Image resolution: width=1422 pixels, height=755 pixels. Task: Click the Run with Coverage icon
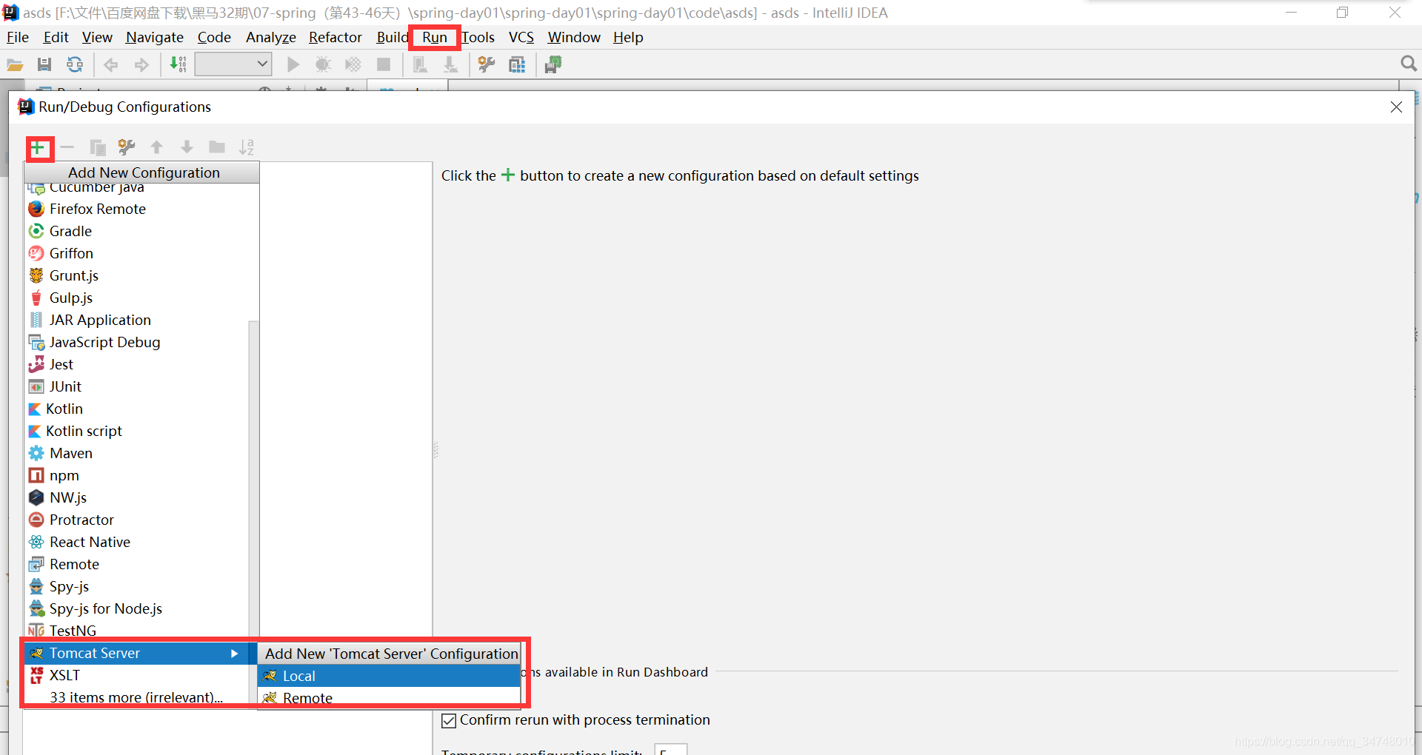point(353,65)
